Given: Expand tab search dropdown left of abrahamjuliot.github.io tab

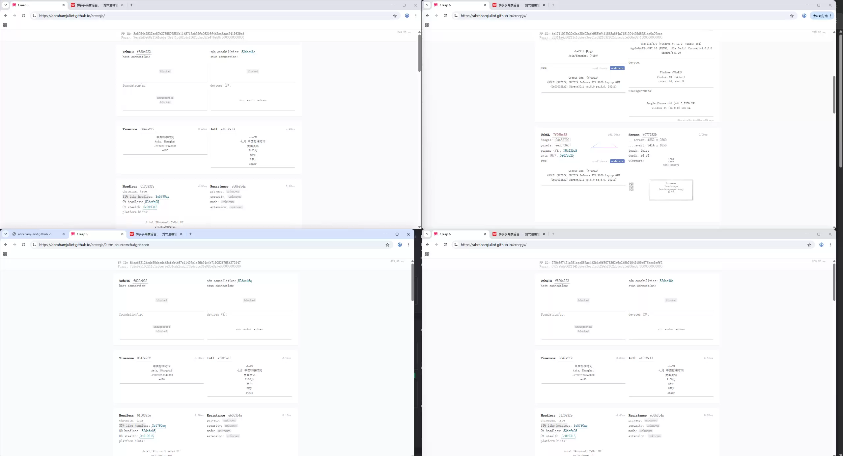Looking at the screenshot, I should pyautogui.click(x=6, y=234).
